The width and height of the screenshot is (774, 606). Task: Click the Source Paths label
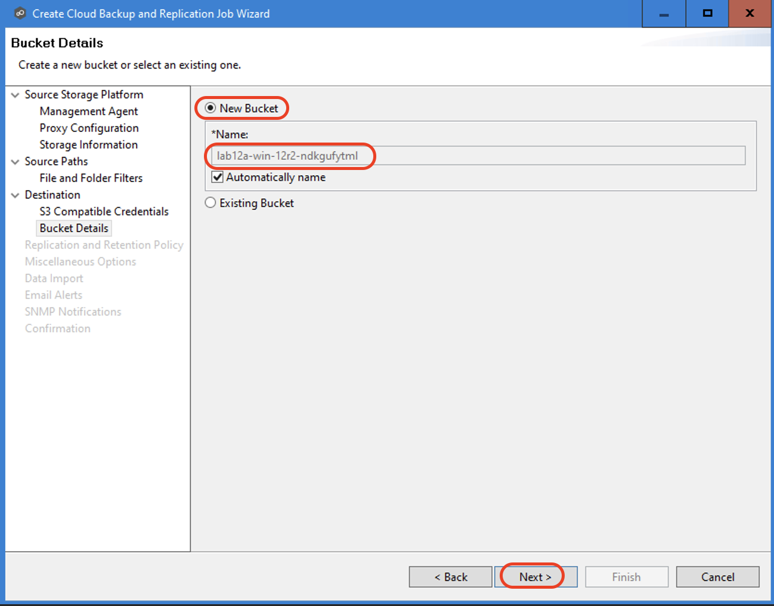click(57, 162)
